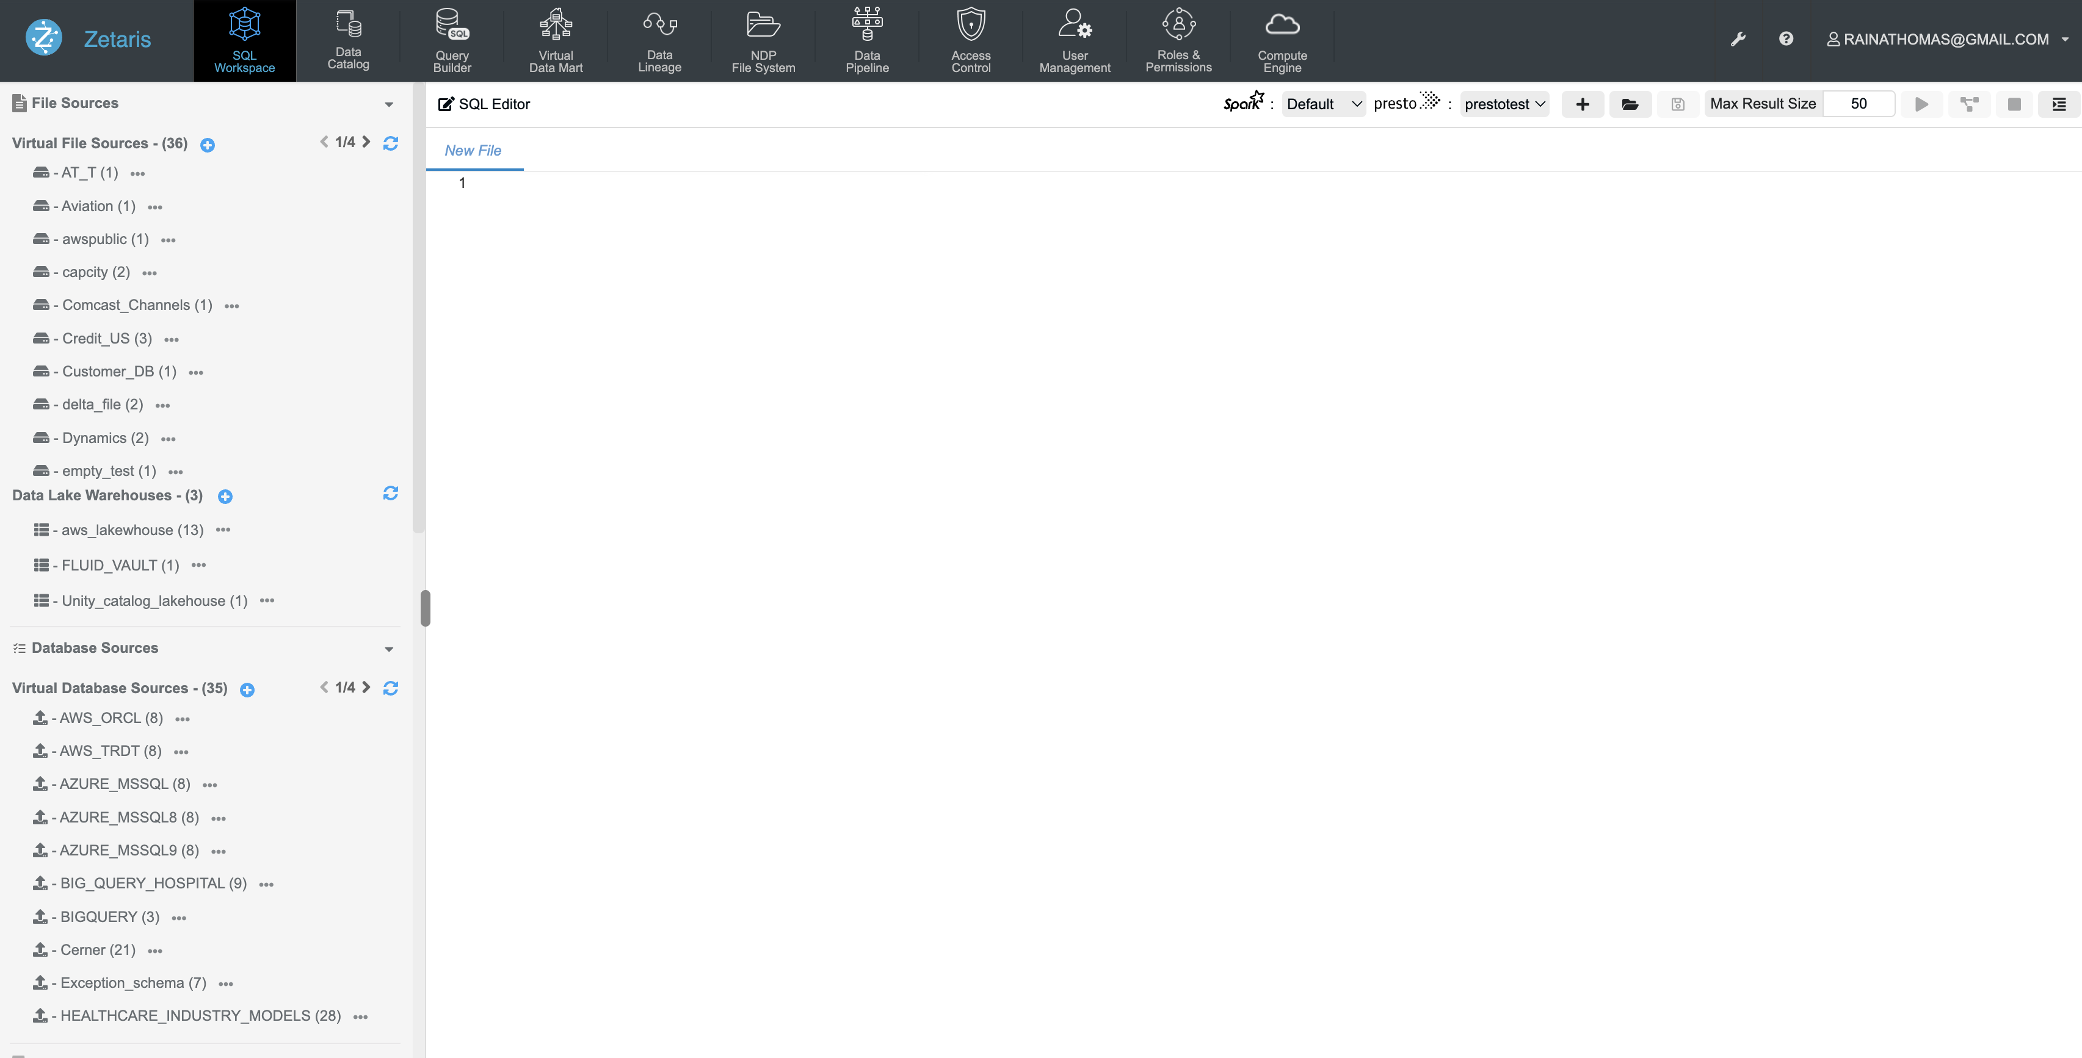
Task: Go to next Virtual File Sources page
Action: click(x=367, y=142)
